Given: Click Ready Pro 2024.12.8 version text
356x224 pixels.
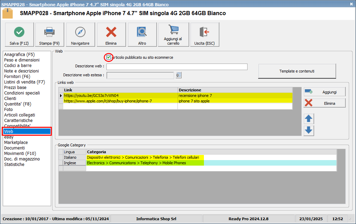Looking at the screenshot, I should pyautogui.click(x=249, y=219).
